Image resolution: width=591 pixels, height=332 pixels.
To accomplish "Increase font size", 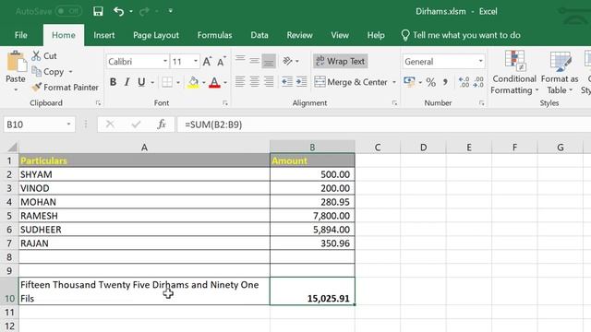I will click(x=207, y=62).
